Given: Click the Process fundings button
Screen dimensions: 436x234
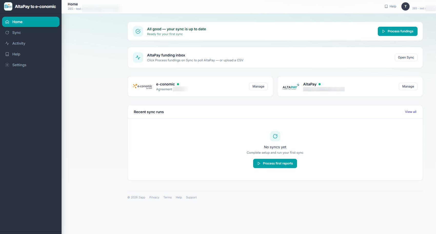Looking at the screenshot, I should [398, 31].
